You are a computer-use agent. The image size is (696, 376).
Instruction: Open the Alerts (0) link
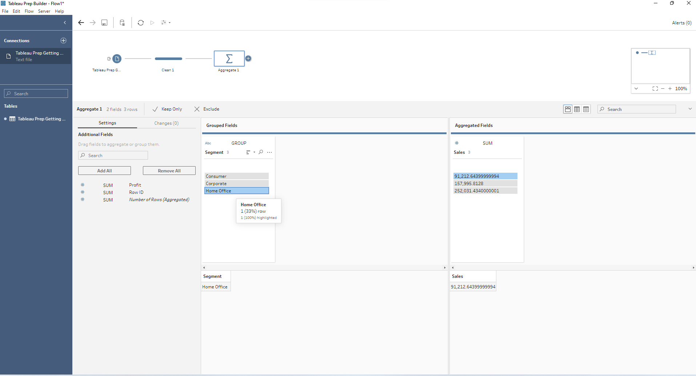click(x=681, y=23)
